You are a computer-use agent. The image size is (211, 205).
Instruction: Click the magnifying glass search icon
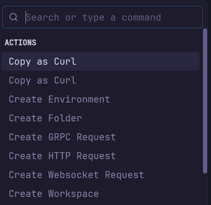pyautogui.click(x=14, y=17)
